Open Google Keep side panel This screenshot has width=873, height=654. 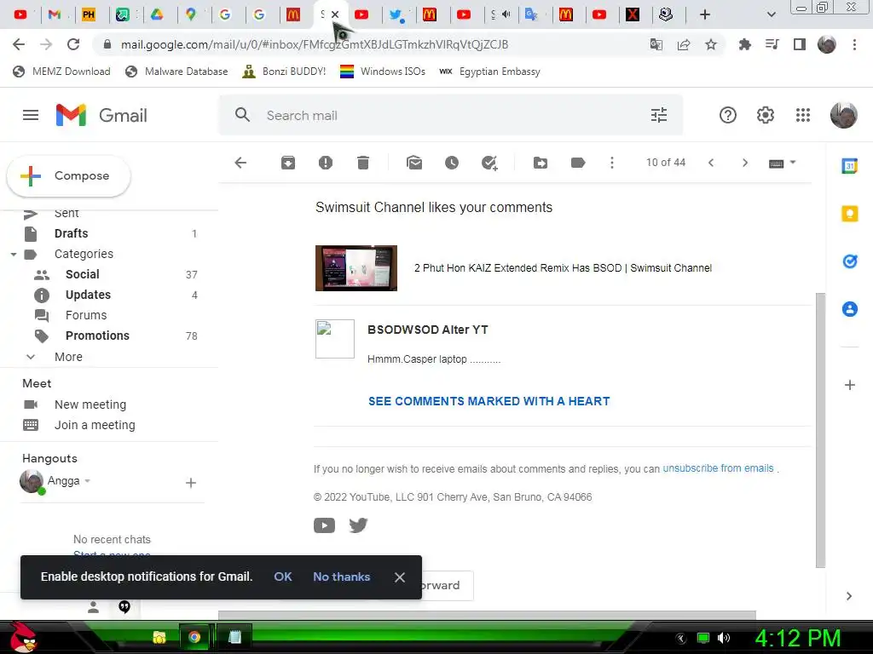(850, 214)
